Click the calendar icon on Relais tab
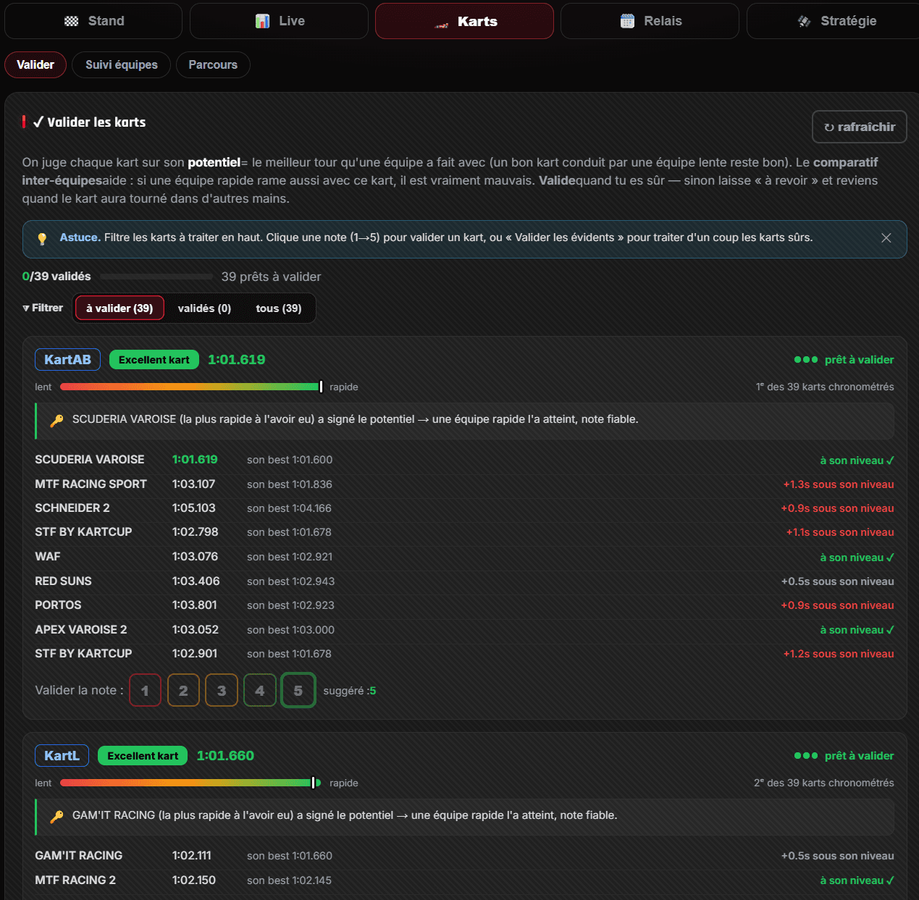The image size is (919, 900). pyautogui.click(x=627, y=22)
